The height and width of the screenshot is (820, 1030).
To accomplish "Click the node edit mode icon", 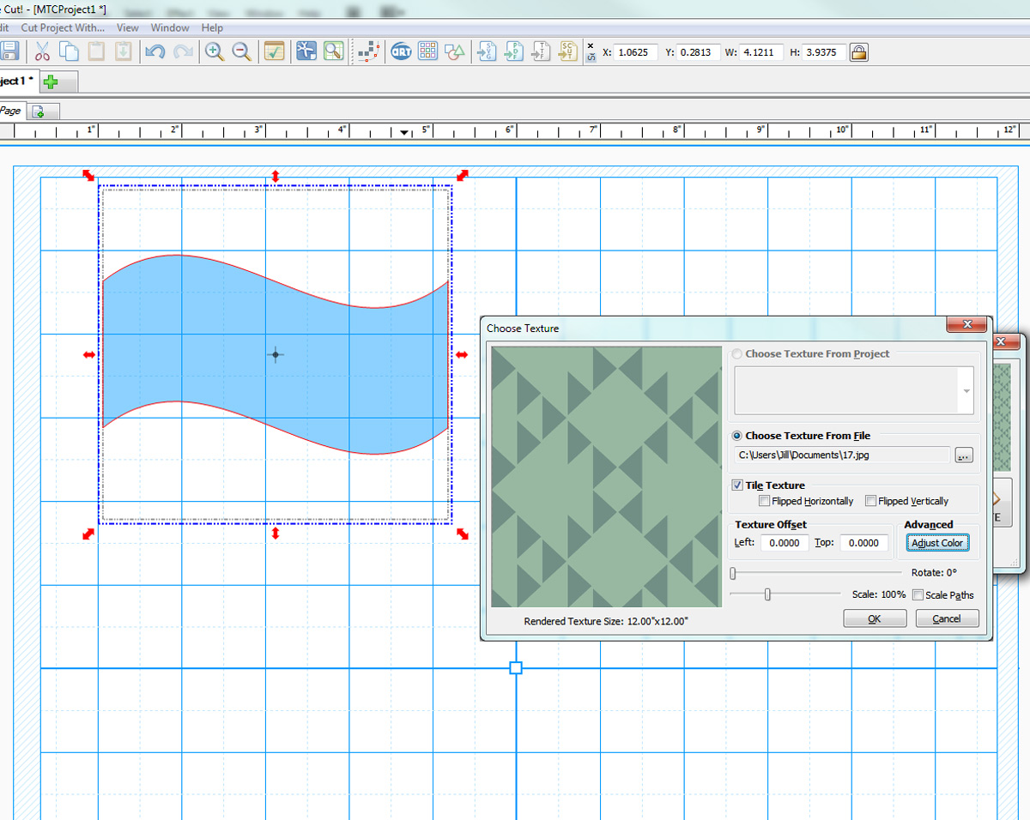I will click(x=368, y=51).
